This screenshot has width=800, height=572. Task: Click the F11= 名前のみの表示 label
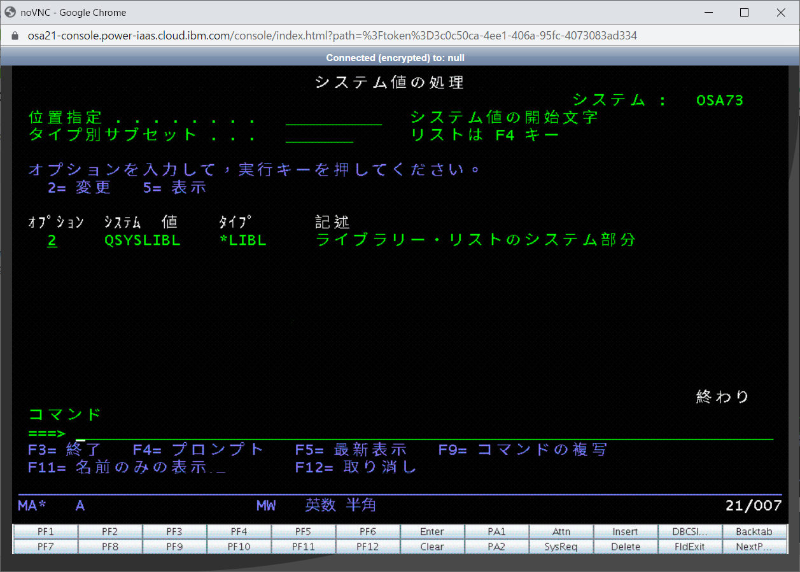pos(117,467)
